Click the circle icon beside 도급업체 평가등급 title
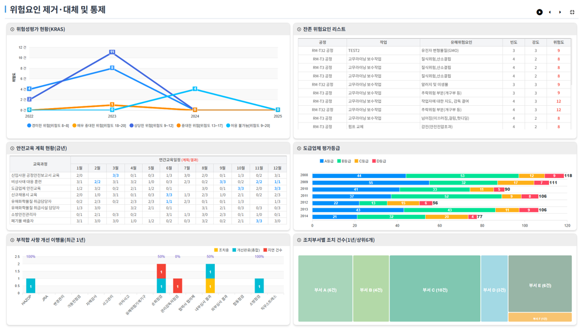 299,148
